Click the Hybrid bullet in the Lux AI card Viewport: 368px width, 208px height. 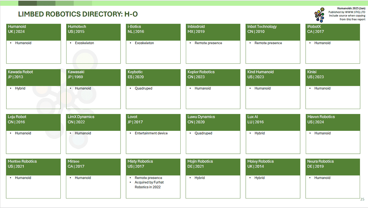[x=259, y=133]
